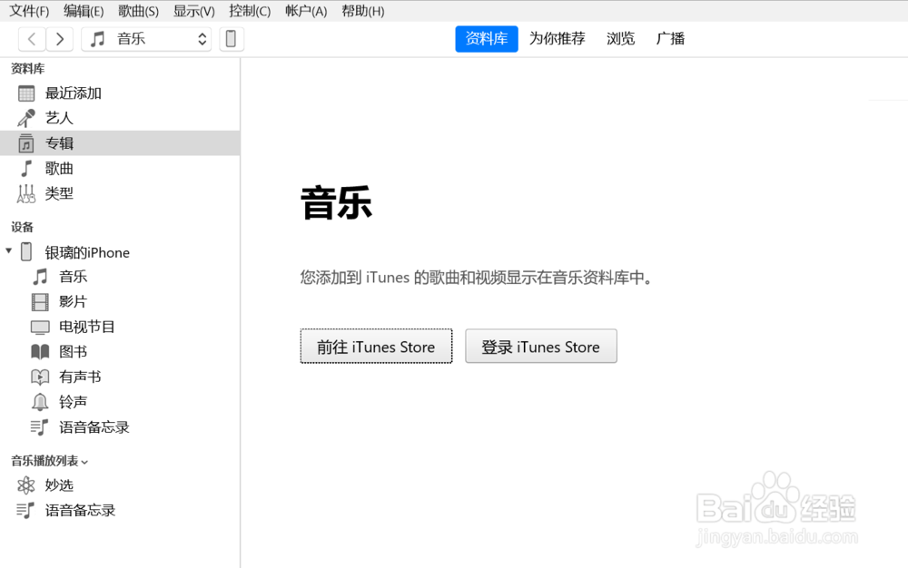Click the 最近添加 calendar icon

26,93
